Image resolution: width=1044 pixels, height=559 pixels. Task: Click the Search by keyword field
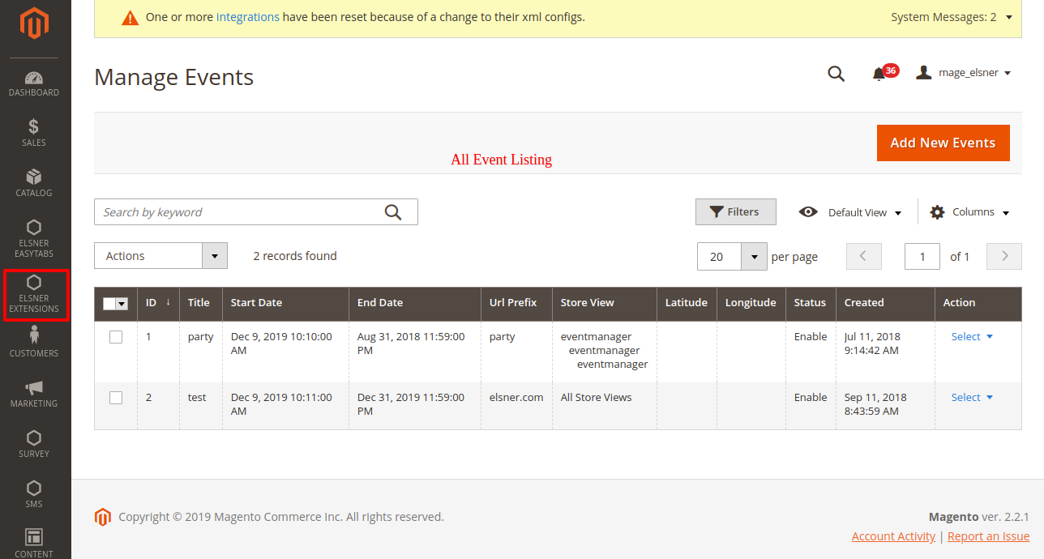(239, 212)
